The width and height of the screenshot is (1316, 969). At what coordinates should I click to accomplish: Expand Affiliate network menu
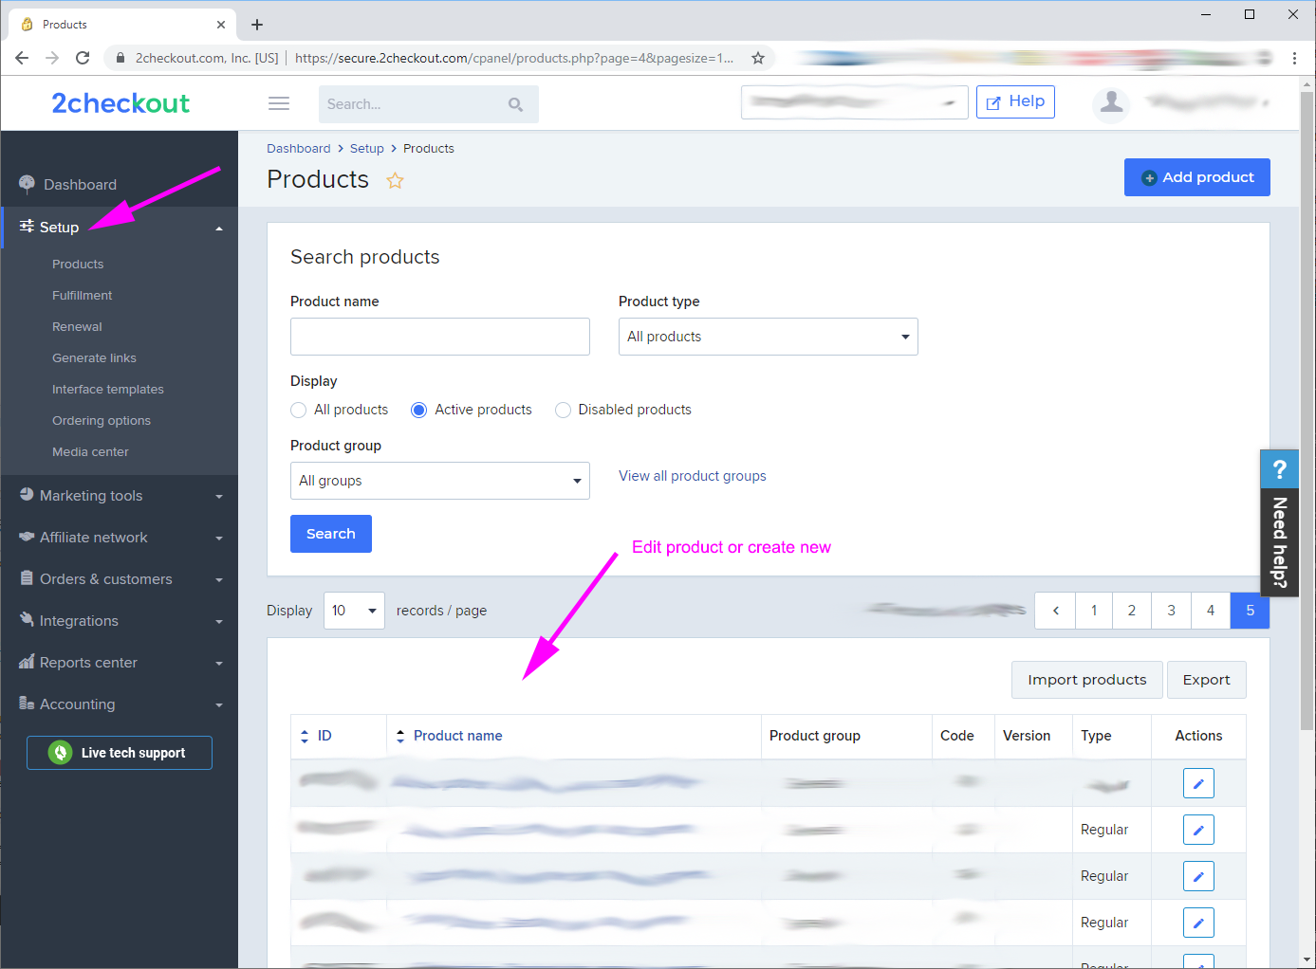tap(219, 539)
